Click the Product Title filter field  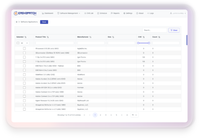point(55,43)
